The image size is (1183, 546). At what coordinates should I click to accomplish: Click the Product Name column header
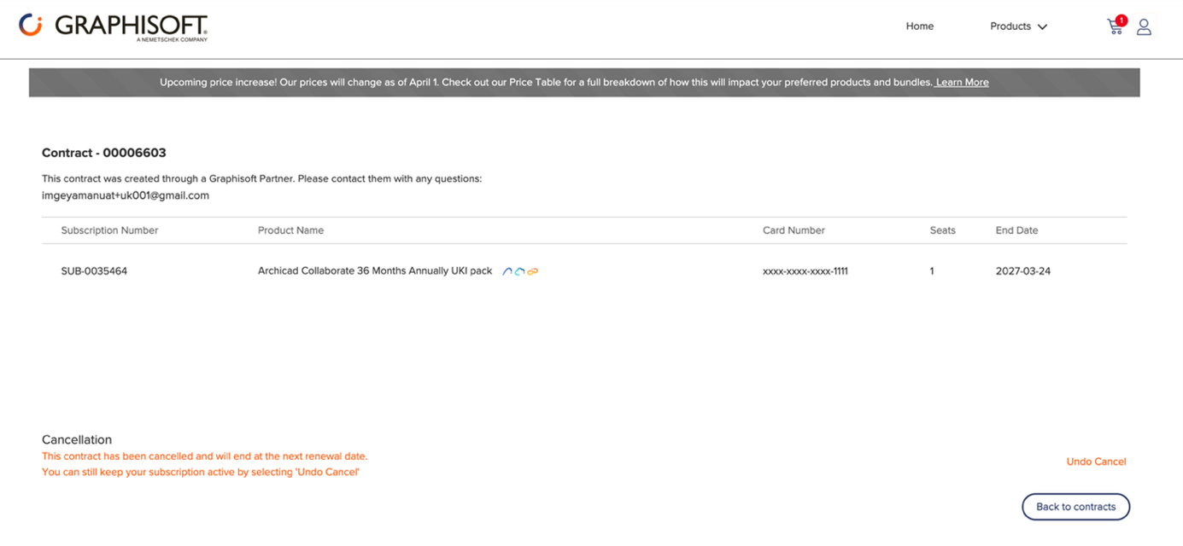point(290,230)
